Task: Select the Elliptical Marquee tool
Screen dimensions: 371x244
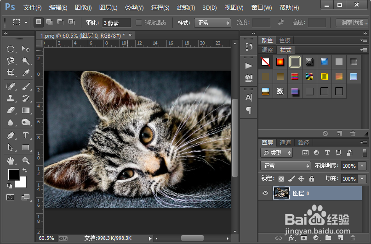Action: click(x=11, y=49)
